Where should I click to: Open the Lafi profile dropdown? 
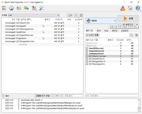[34, 15]
